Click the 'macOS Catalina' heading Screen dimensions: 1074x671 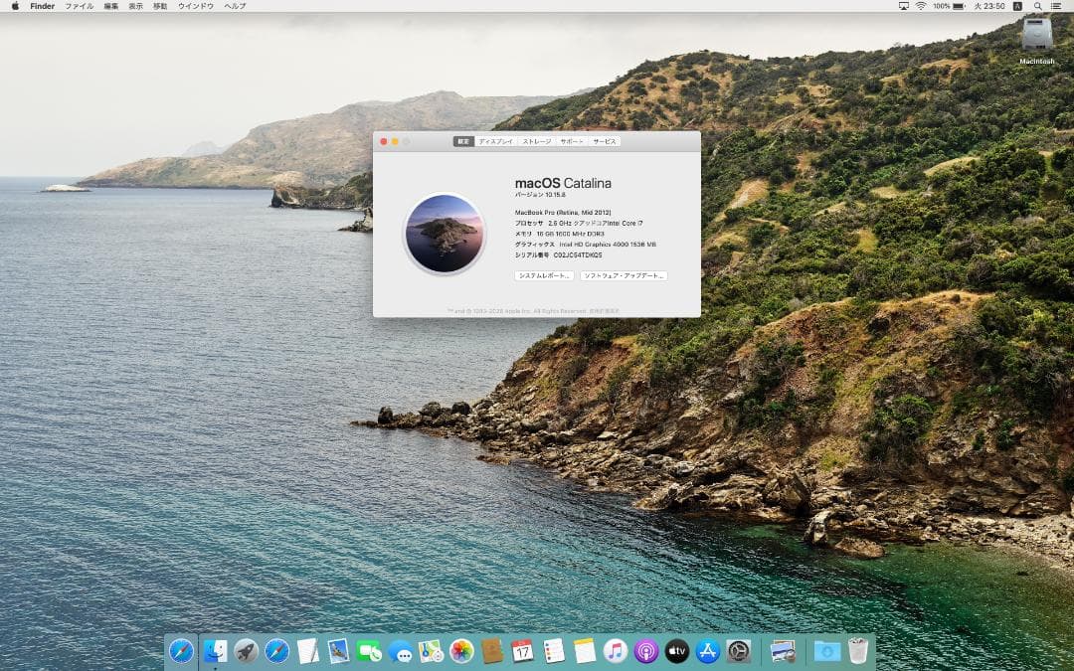563,184
